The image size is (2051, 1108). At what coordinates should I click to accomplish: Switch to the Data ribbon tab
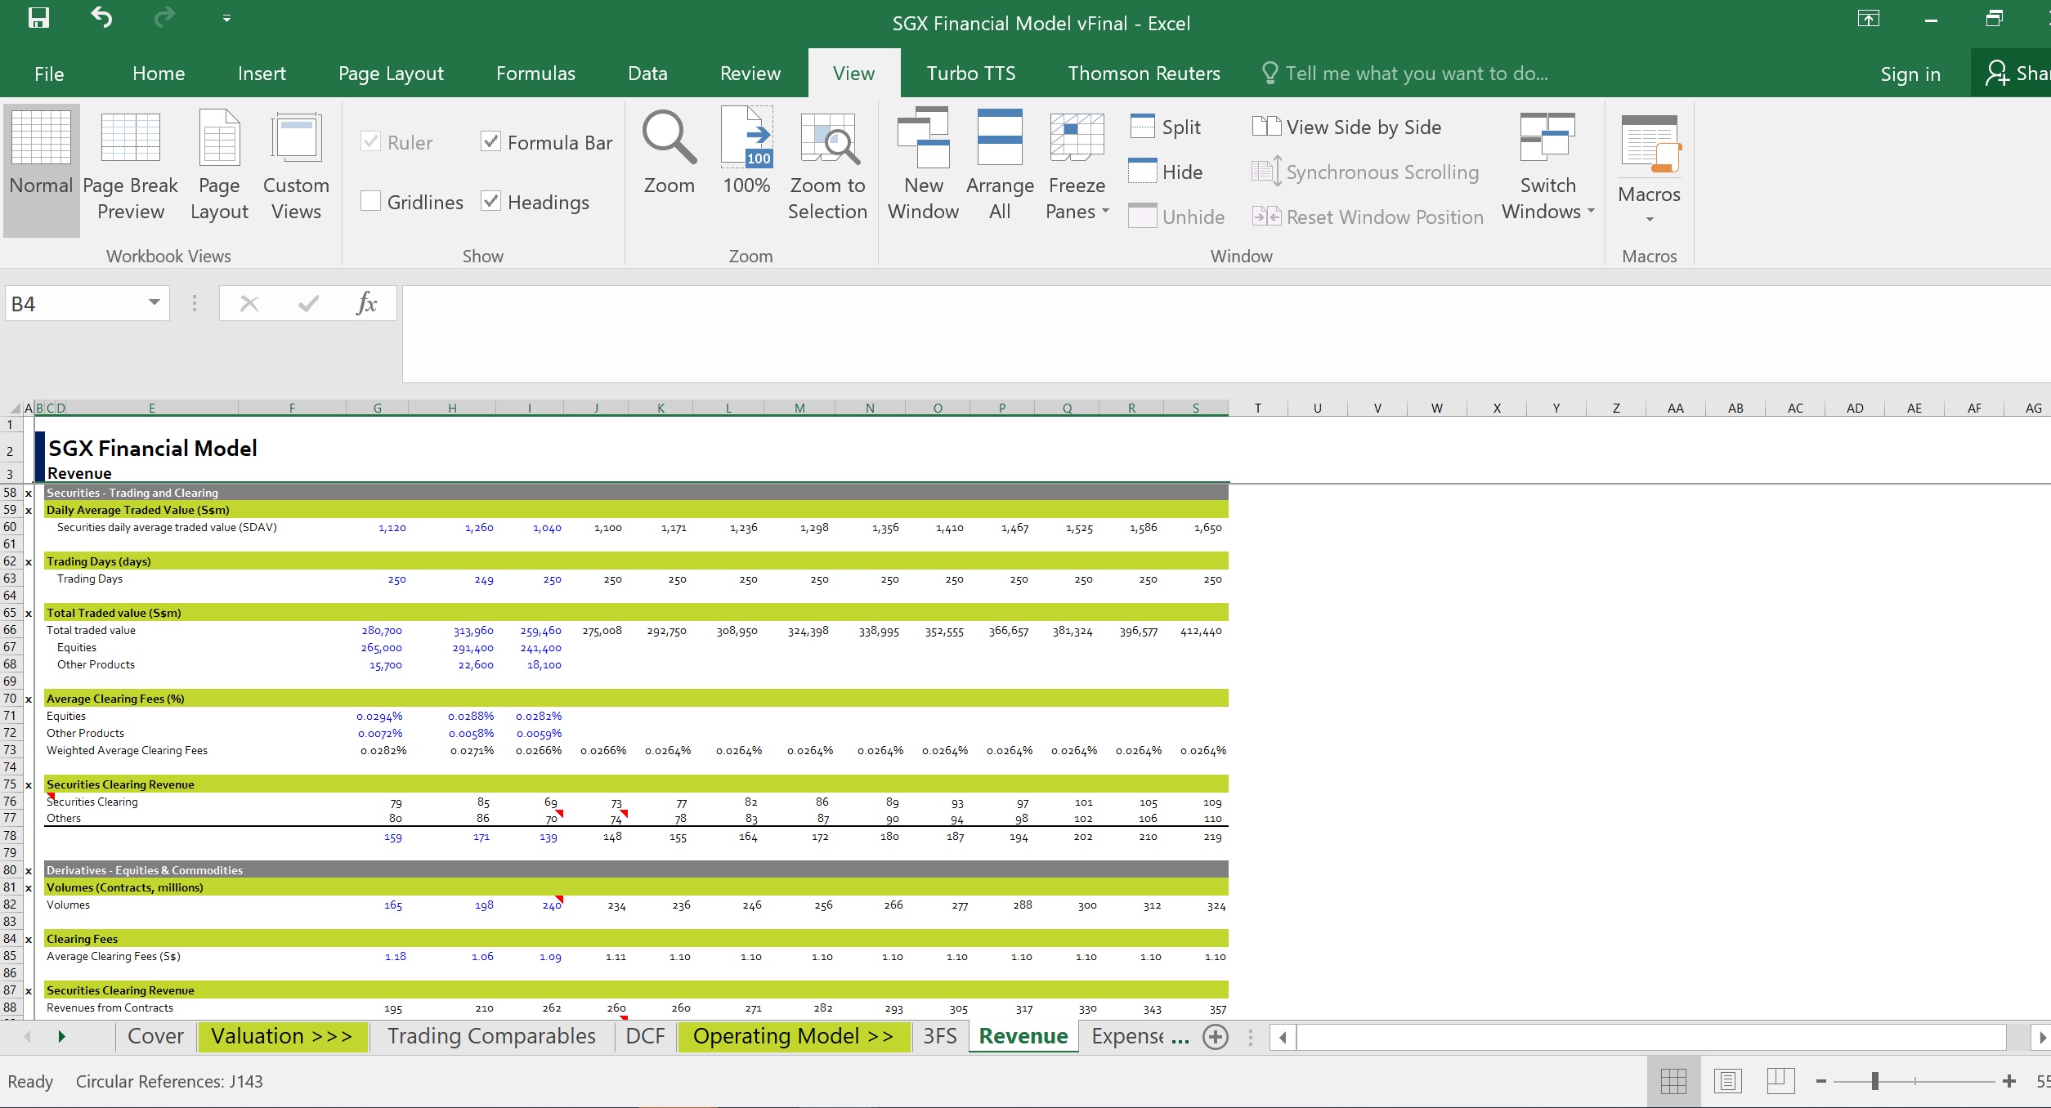[647, 74]
